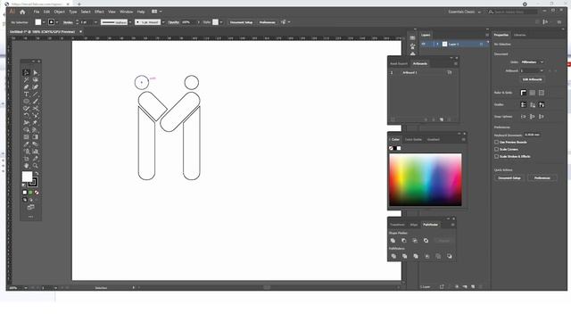Image resolution: width=571 pixels, height=321 pixels.
Task: Open the Artboard number dropdown in Properties
Action: [532, 70]
